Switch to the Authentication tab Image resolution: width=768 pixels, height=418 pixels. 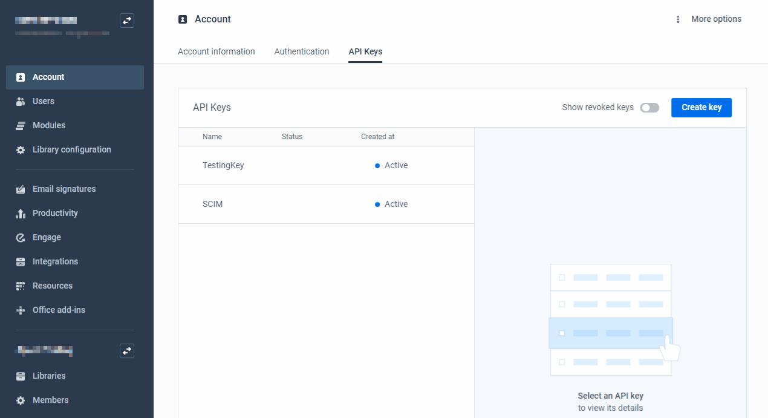click(301, 51)
